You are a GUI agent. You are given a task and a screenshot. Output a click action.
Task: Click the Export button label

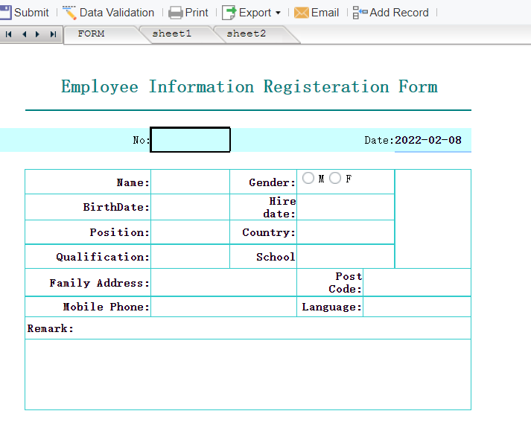point(255,13)
